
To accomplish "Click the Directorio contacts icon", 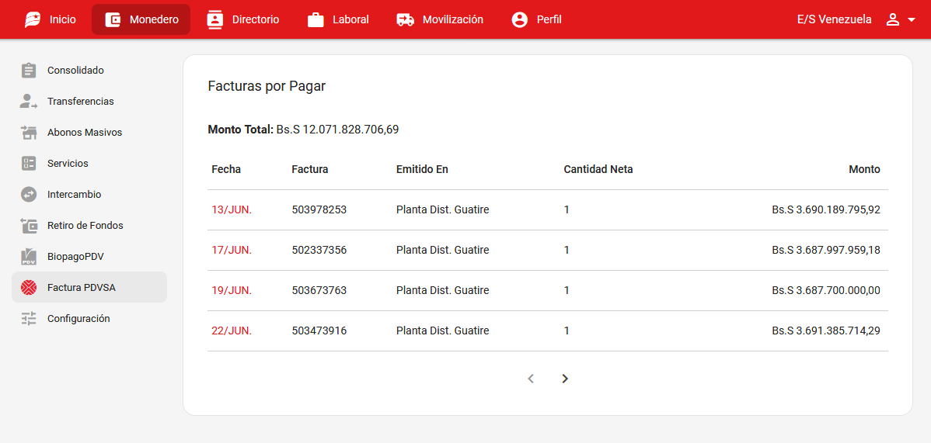I will tap(214, 19).
